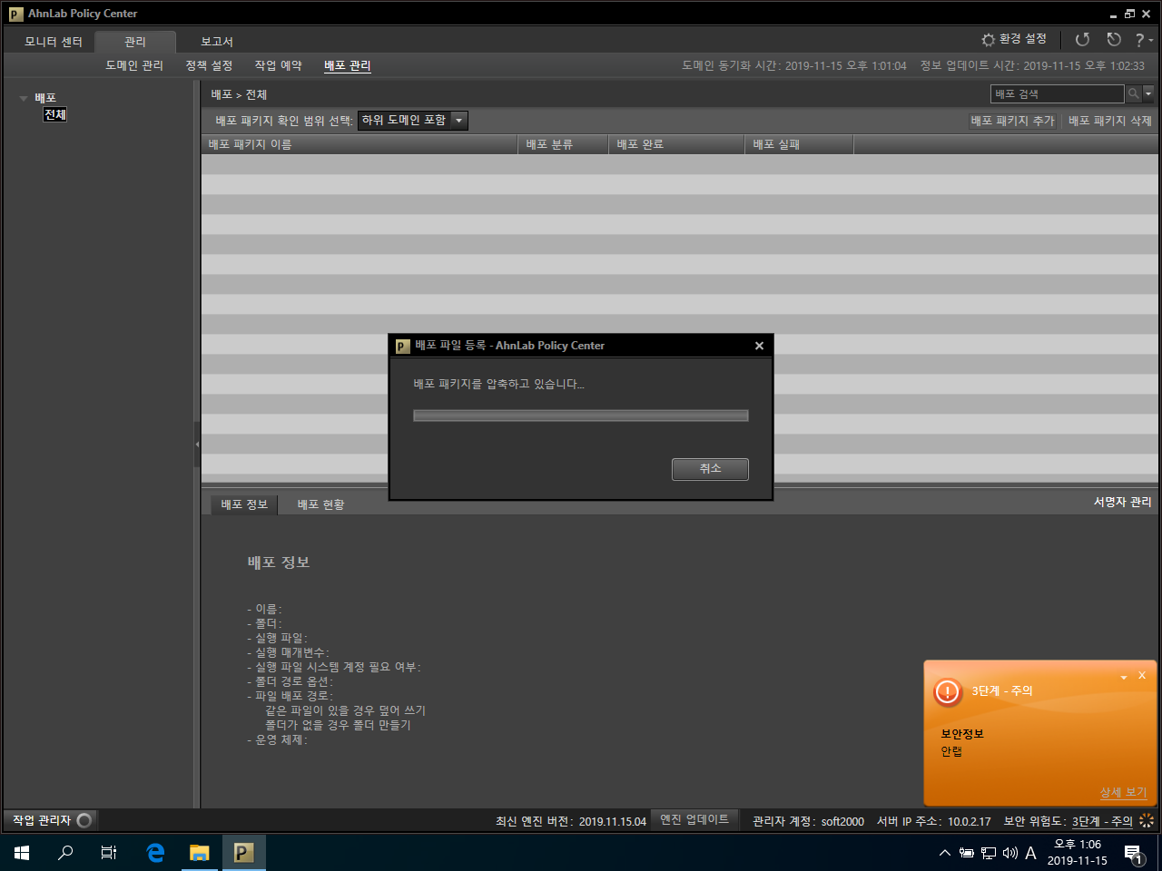Click the AhnLab Policy Center title bar logo
The height and width of the screenshot is (871, 1162).
coord(15,14)
